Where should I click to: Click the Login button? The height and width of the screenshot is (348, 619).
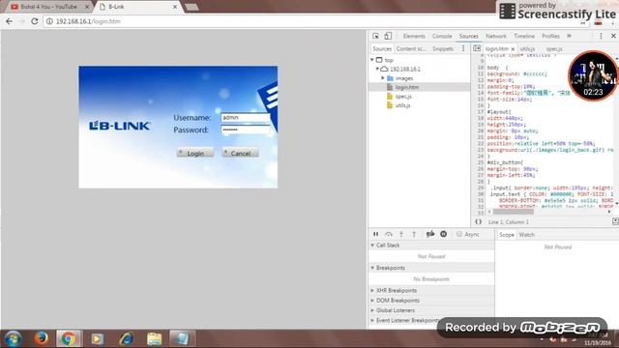click(x=195, y=153)
